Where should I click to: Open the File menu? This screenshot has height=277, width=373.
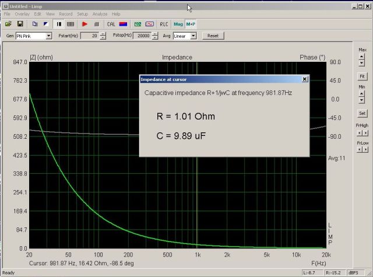(7, 14)
